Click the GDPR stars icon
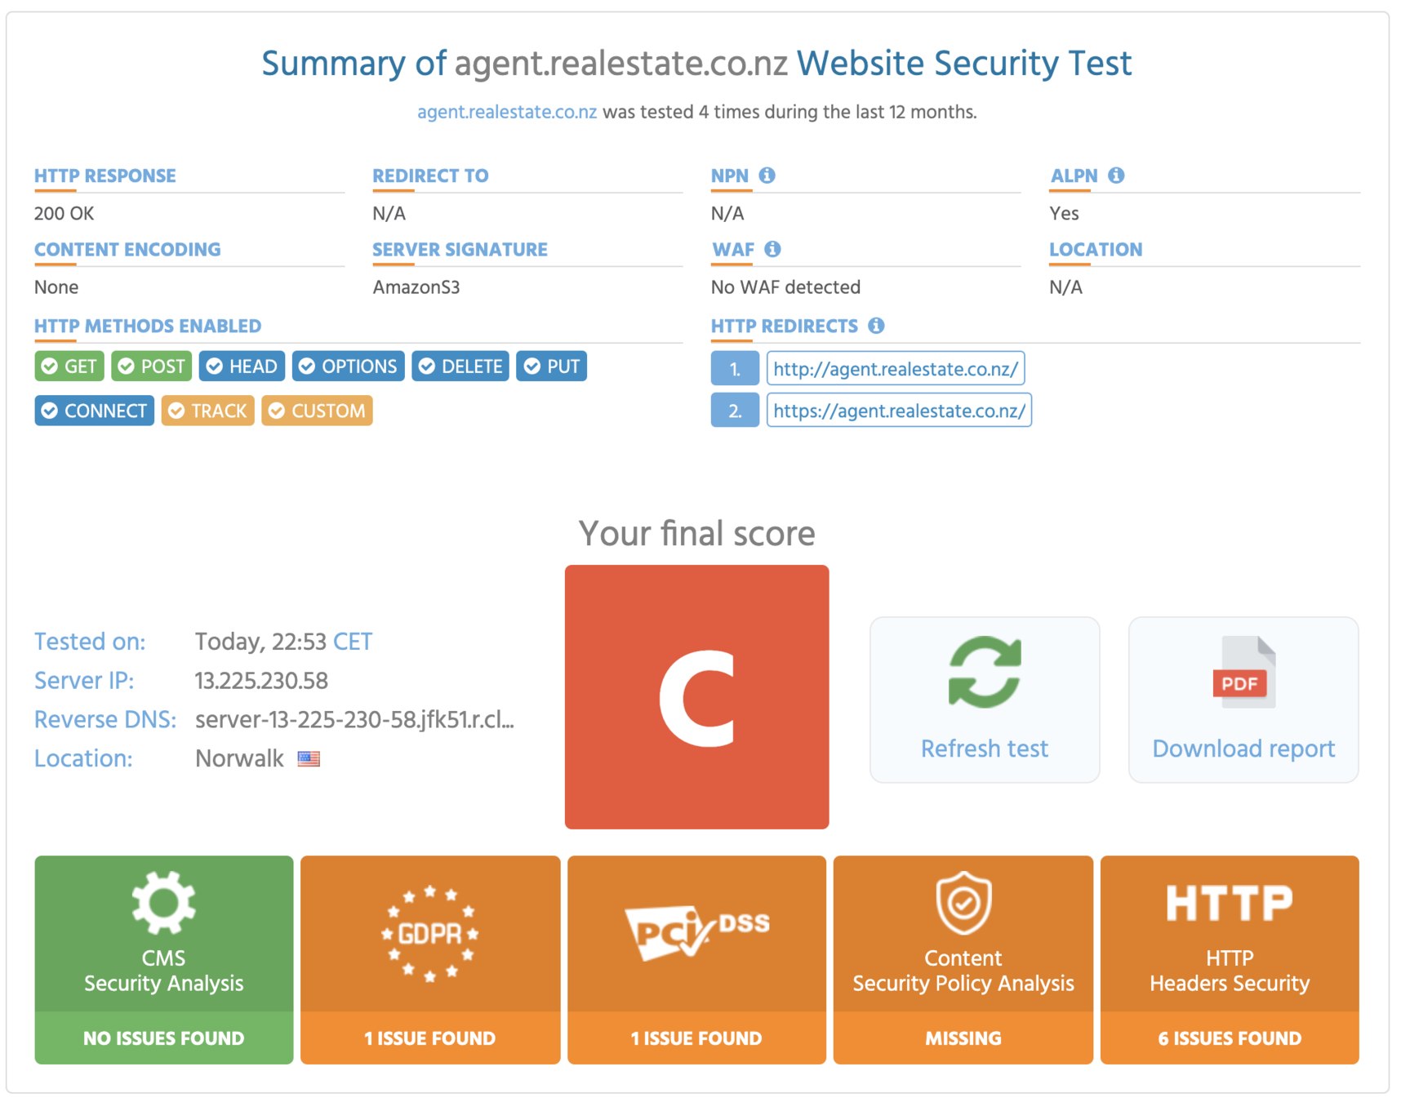Image resolution: width=1401 pixels, height=1102 pixels. point(430,933)
